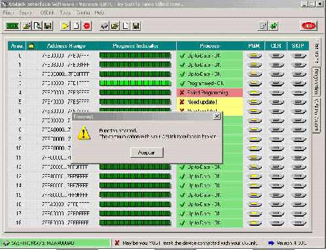This screenshot has height=250, width=326.
Task: Open the Help menu
Action: [100, 13]
